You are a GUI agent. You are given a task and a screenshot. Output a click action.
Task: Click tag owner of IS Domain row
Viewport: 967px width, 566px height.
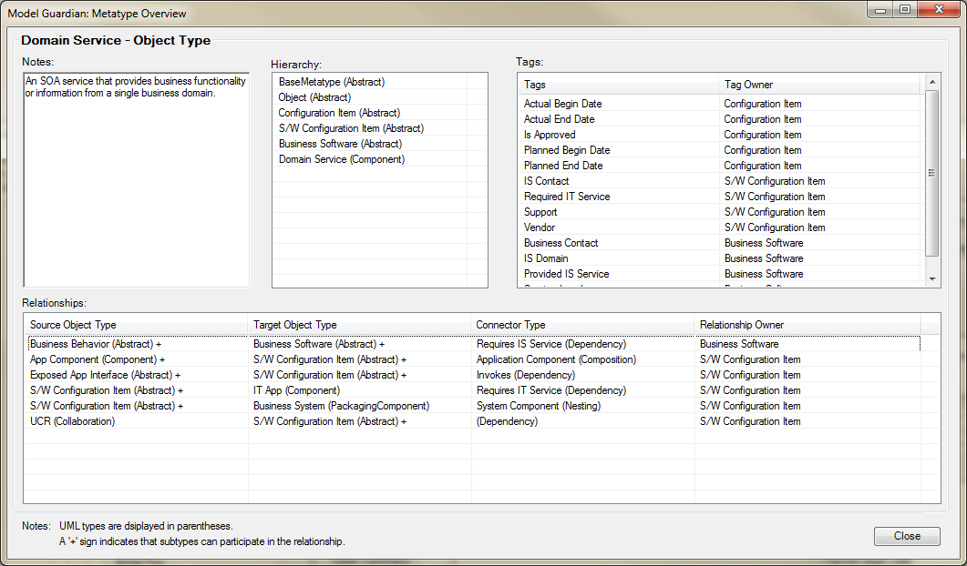click(764, 258)
